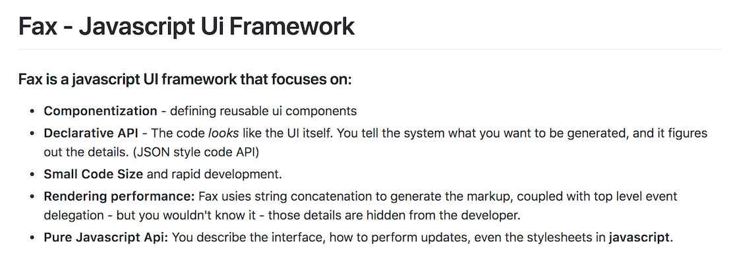The height and width of the screenshot is (263, 731).
Task: Click the "Fax - Javascript Ui Framework" heading
Action: (x=187, y=26)
